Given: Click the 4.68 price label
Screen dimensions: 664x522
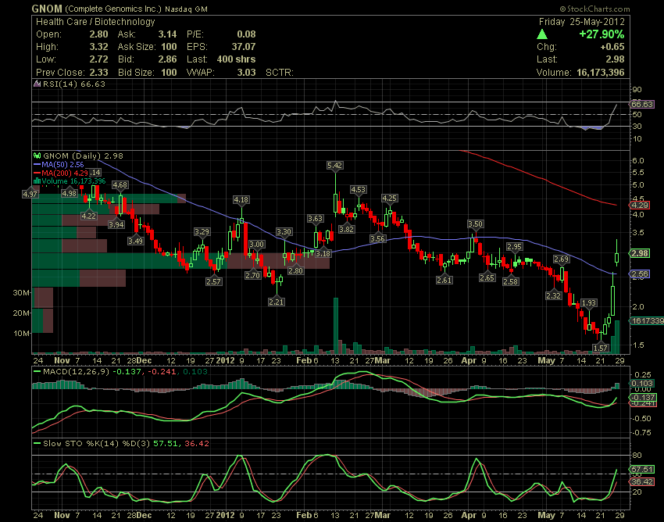Looking at the screenshot, I should [x=120, y=184].
